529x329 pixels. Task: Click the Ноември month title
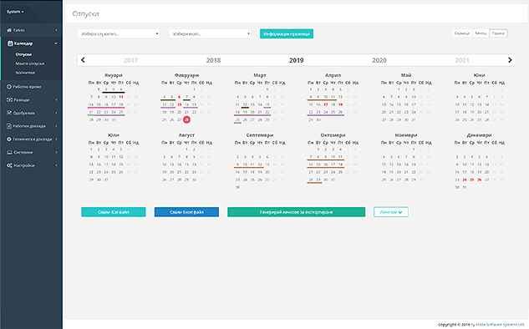406,135
